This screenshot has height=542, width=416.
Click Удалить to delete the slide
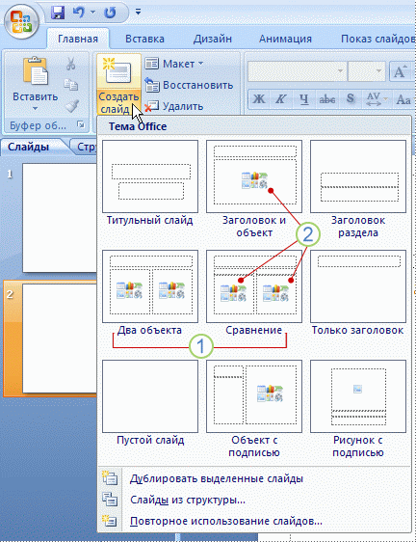click(173, 106)
